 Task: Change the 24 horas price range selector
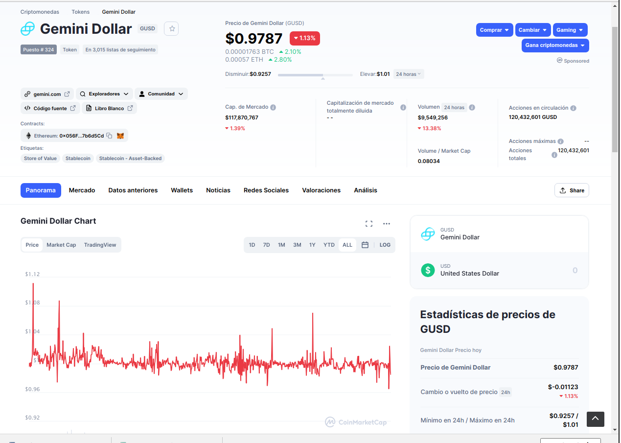pos(409,74)
